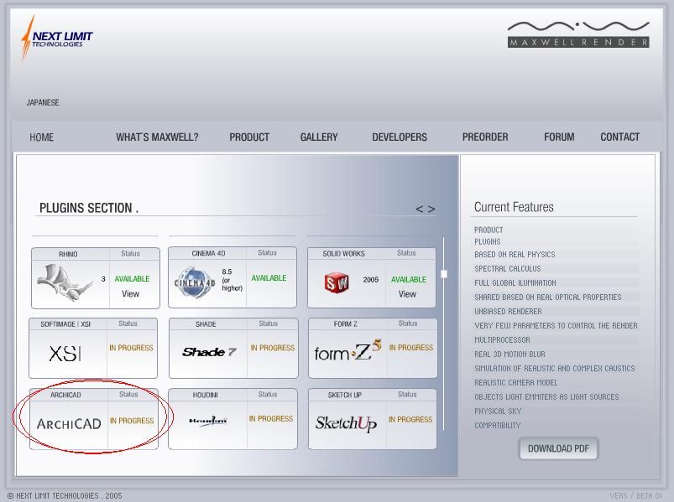Click the DOWNLOAD PDF button

click(558, 449)
